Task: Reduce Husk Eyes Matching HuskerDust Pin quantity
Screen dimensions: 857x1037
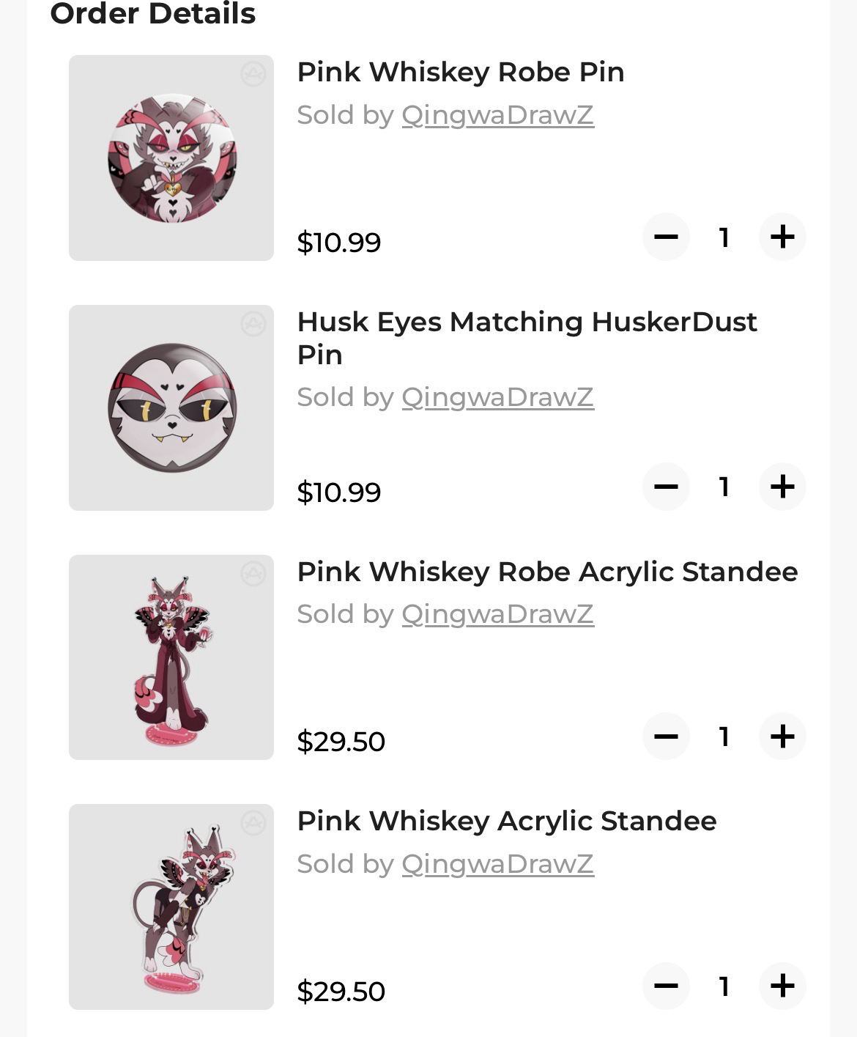Action: point(666,487)
